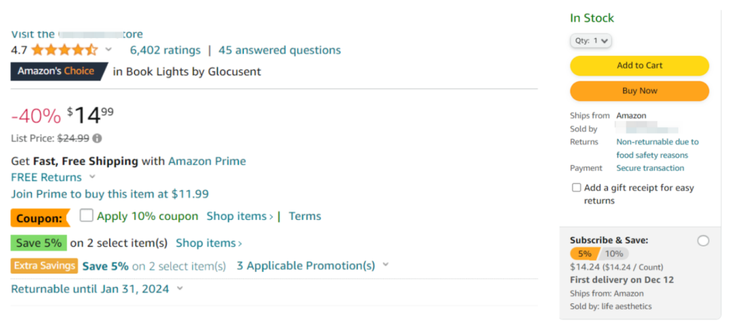732x325 pixels.
Task: Click the List Price info icon
Action: (x=97, y=138)
